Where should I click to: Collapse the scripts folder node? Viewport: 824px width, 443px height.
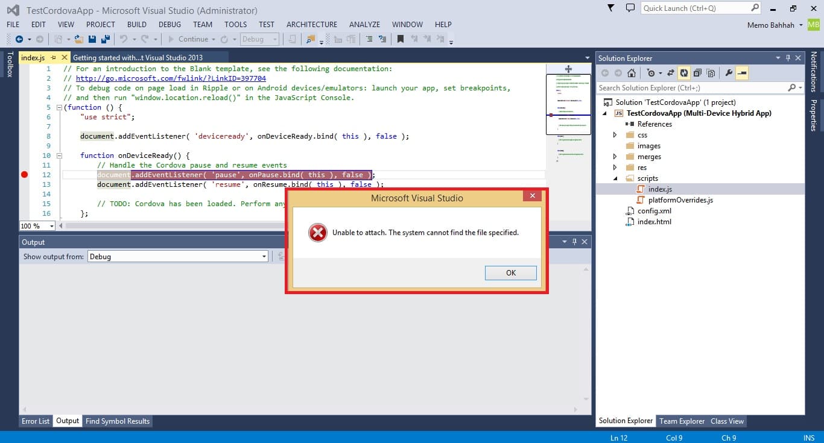[x=615, y=178]
